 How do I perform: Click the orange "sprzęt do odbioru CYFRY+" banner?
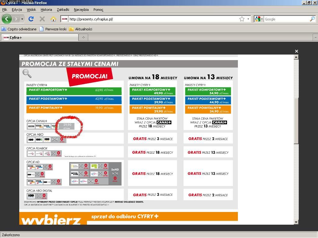[x=125, y=216]
